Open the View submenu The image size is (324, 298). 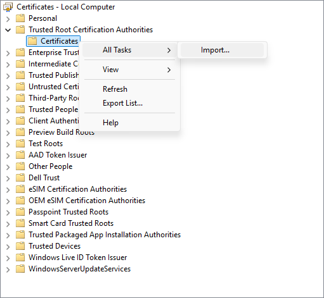coord(129,70)
